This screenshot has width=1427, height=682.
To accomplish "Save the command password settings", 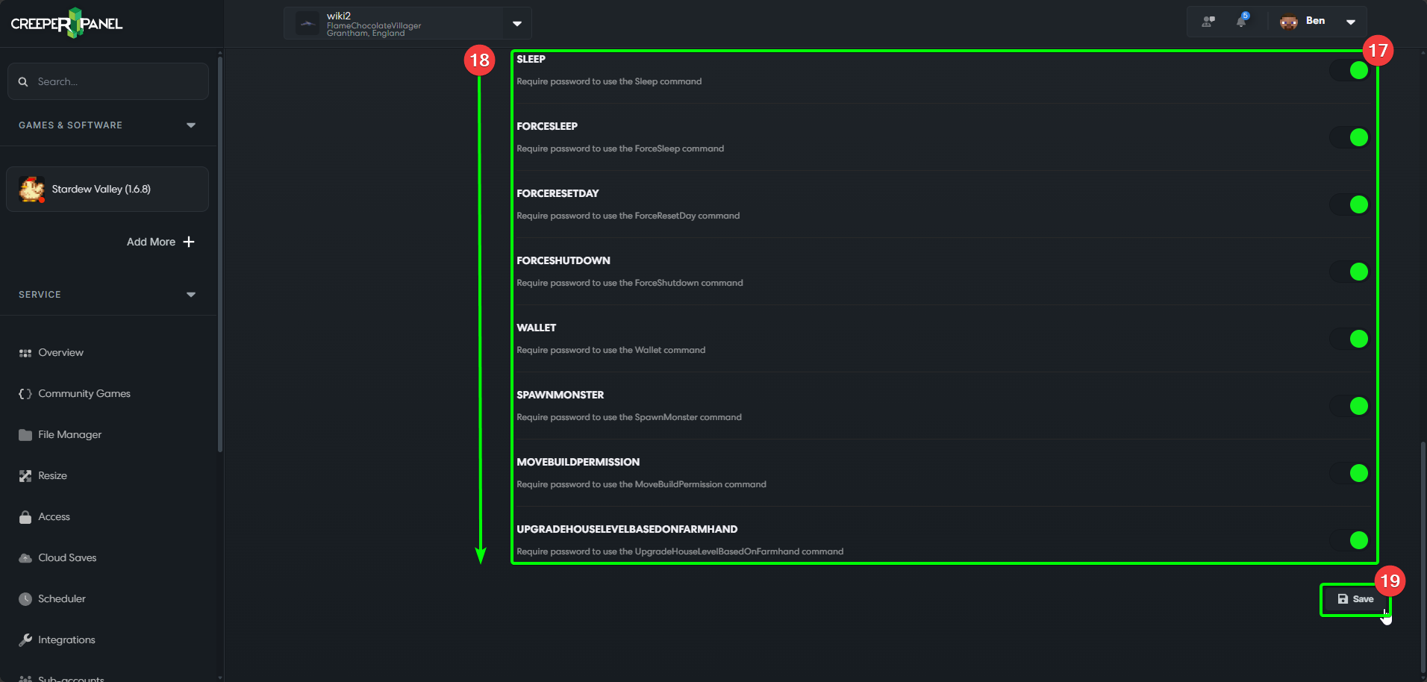I will 1355,599.
